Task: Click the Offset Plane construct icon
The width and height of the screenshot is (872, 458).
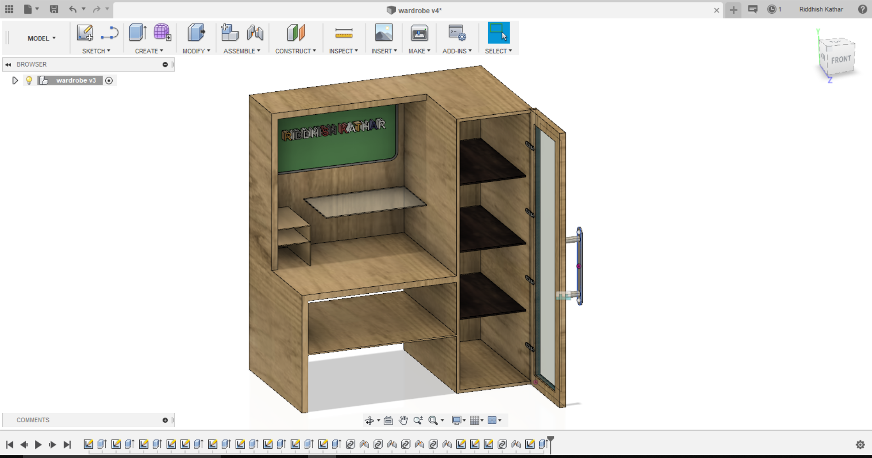Action: [x=296, y=33]
